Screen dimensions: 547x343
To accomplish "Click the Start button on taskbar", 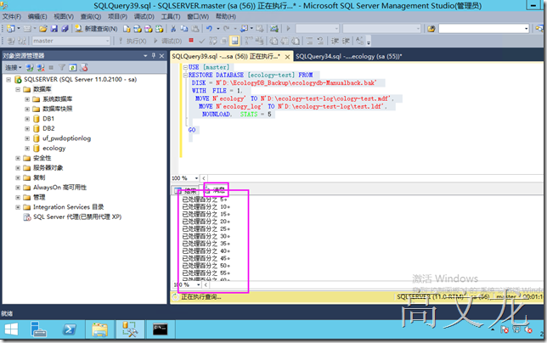I will click(11, 329).
